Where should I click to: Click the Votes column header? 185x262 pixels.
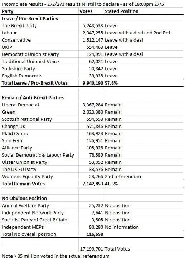coord(91,11)
